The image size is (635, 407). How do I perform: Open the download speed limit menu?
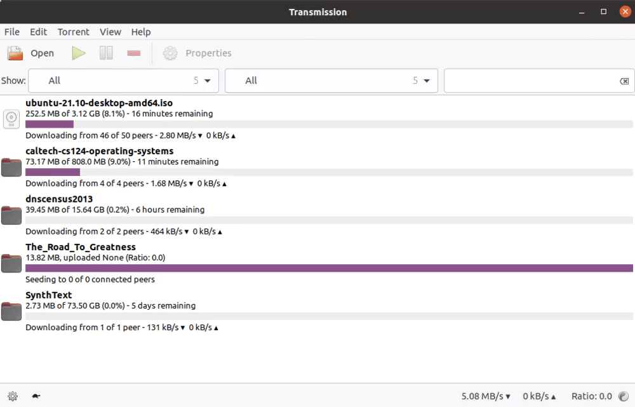485,396
